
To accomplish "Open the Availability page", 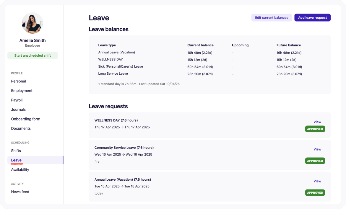I will 20,169.
